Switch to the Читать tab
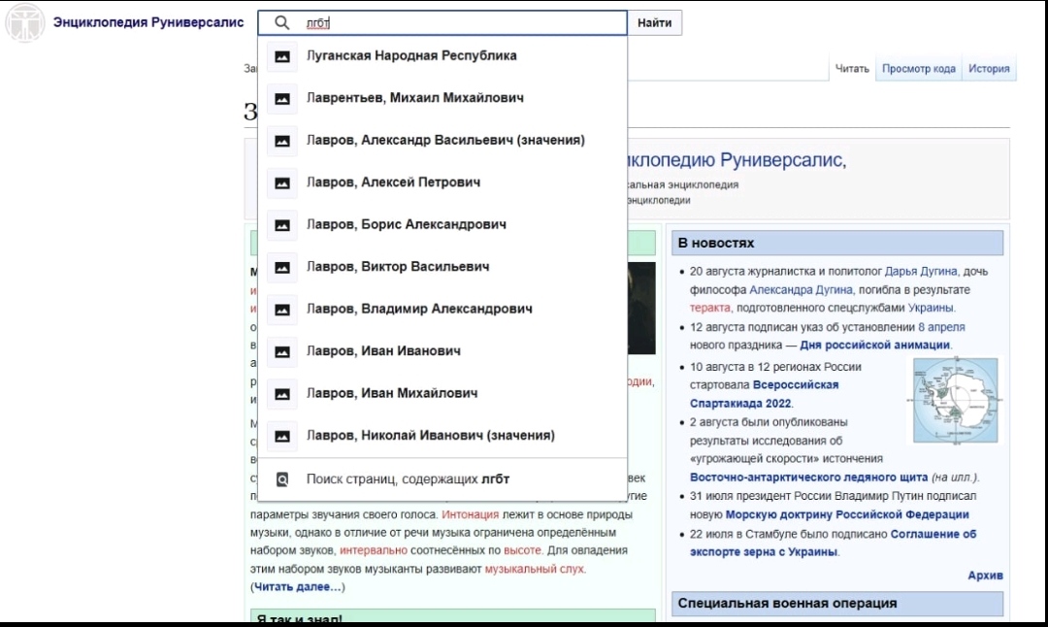The width and height of the screenshot is (1048, 627). 852,68
